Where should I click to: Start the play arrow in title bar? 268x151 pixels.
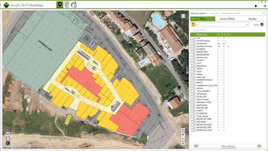click(x=256, y=6)
